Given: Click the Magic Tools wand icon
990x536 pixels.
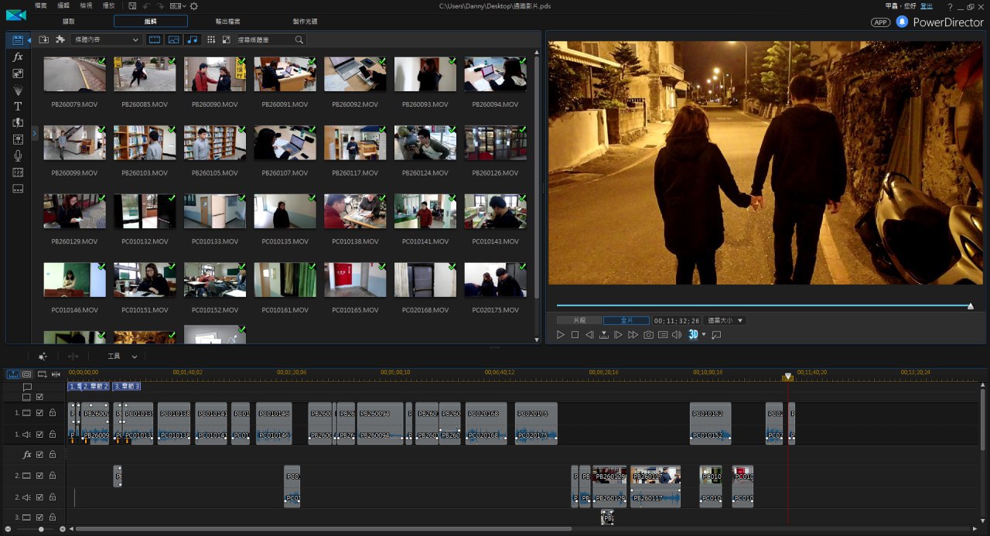Looking at the screenshot, I should (x=43, y=357).
